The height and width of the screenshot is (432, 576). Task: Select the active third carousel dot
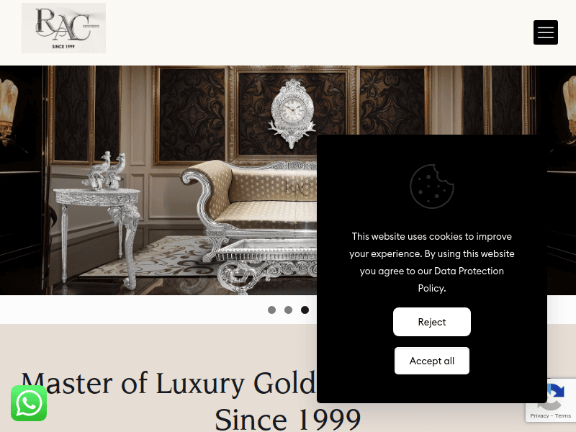point(305,310)
